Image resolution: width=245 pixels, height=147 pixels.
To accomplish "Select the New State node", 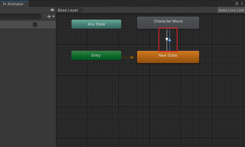I will (168, 57).
